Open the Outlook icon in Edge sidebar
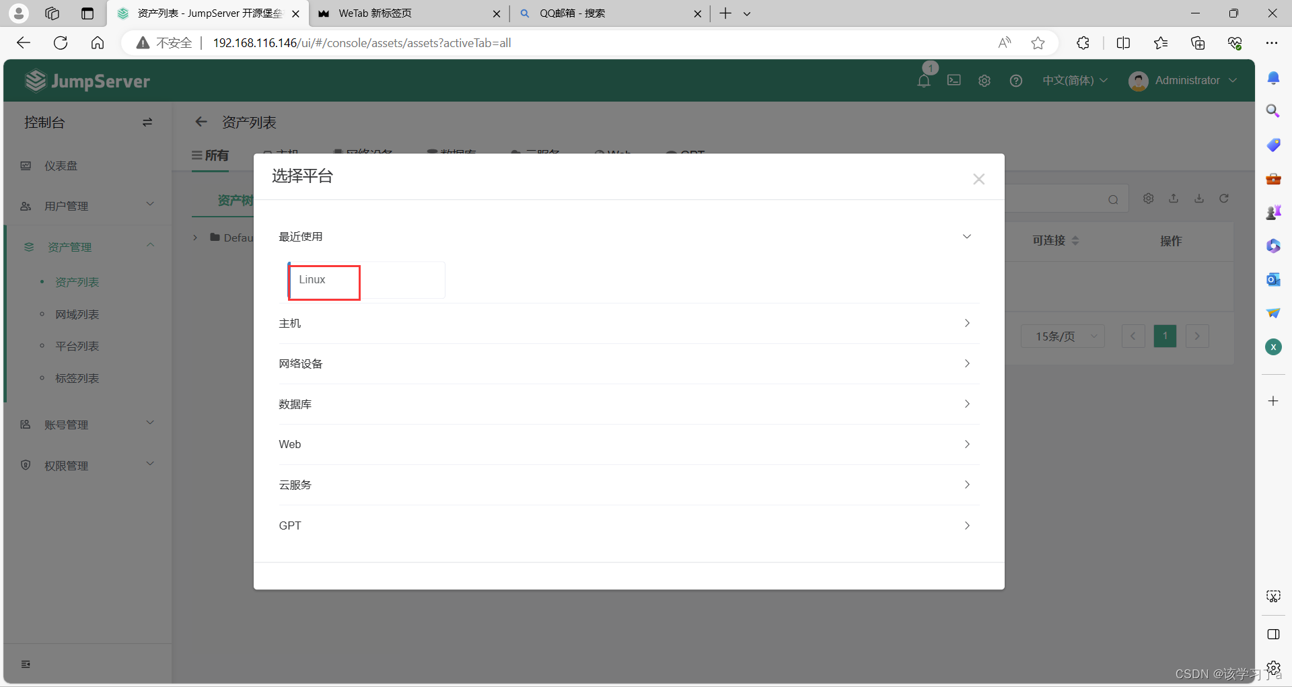The image size is (1292, 687). 1273,279
